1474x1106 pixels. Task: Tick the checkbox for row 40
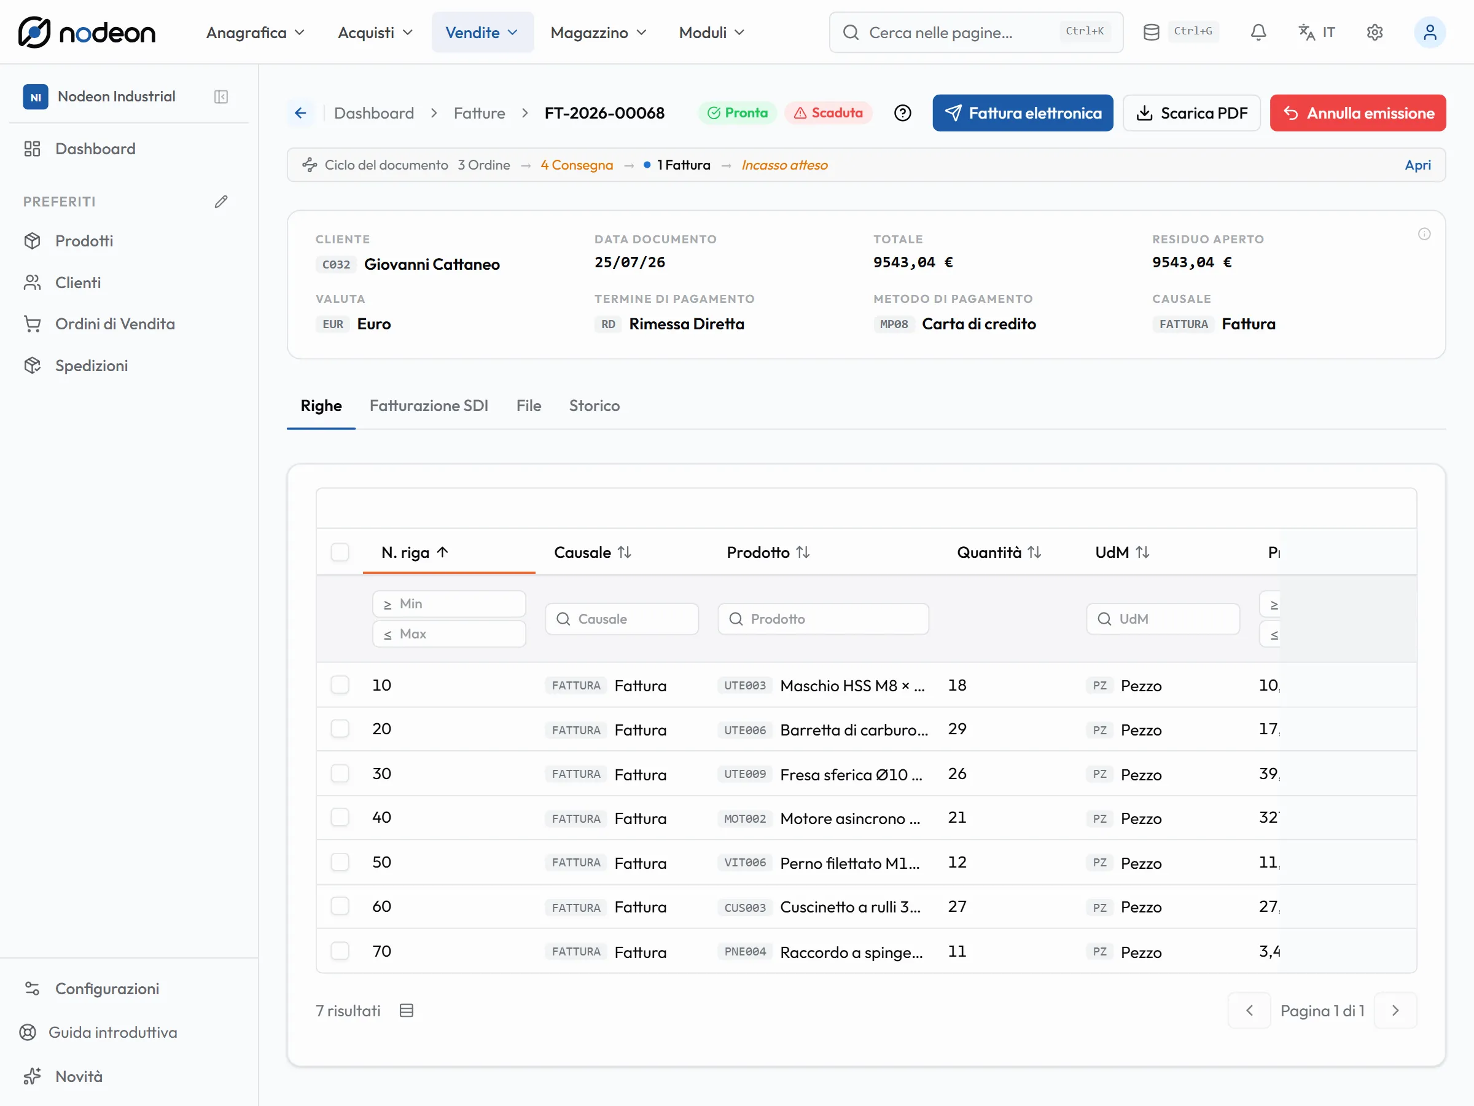click(x=340, y=817)
